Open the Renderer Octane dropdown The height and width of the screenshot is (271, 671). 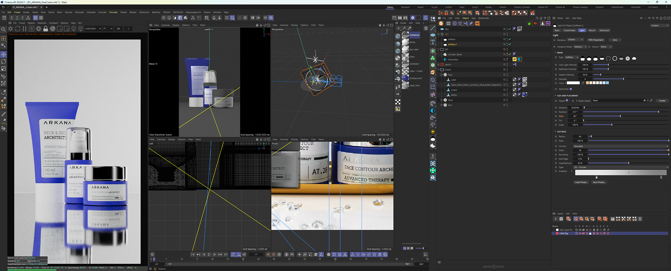[575, 40]
